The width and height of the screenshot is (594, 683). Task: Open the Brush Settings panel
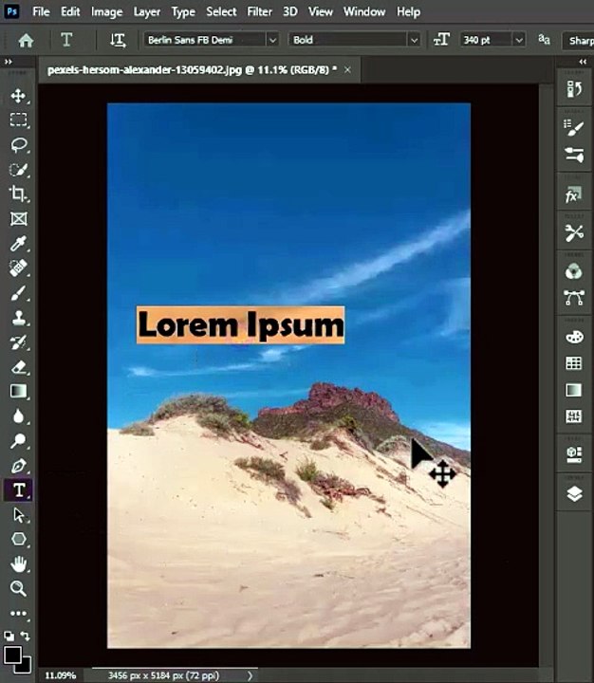(x=574, y=128)
